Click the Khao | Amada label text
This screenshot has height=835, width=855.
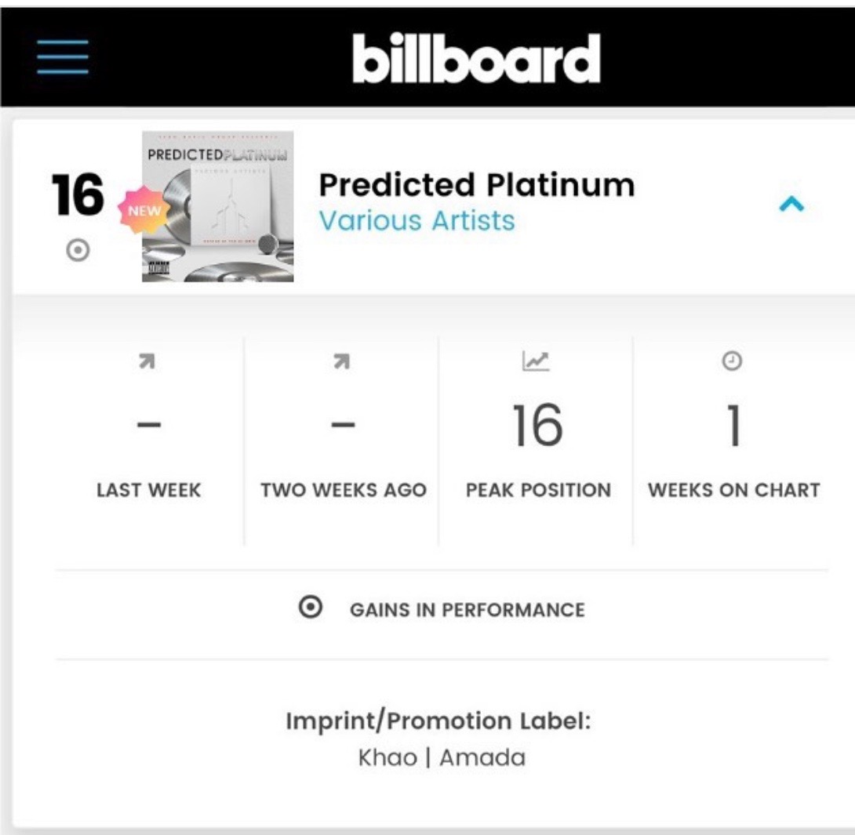pyautogui.click(x=442, y=758)
